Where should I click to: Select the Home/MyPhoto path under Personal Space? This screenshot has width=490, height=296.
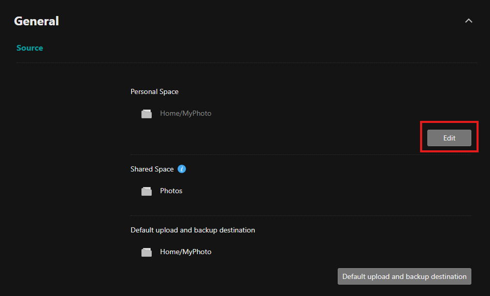[x=185, y=113]
